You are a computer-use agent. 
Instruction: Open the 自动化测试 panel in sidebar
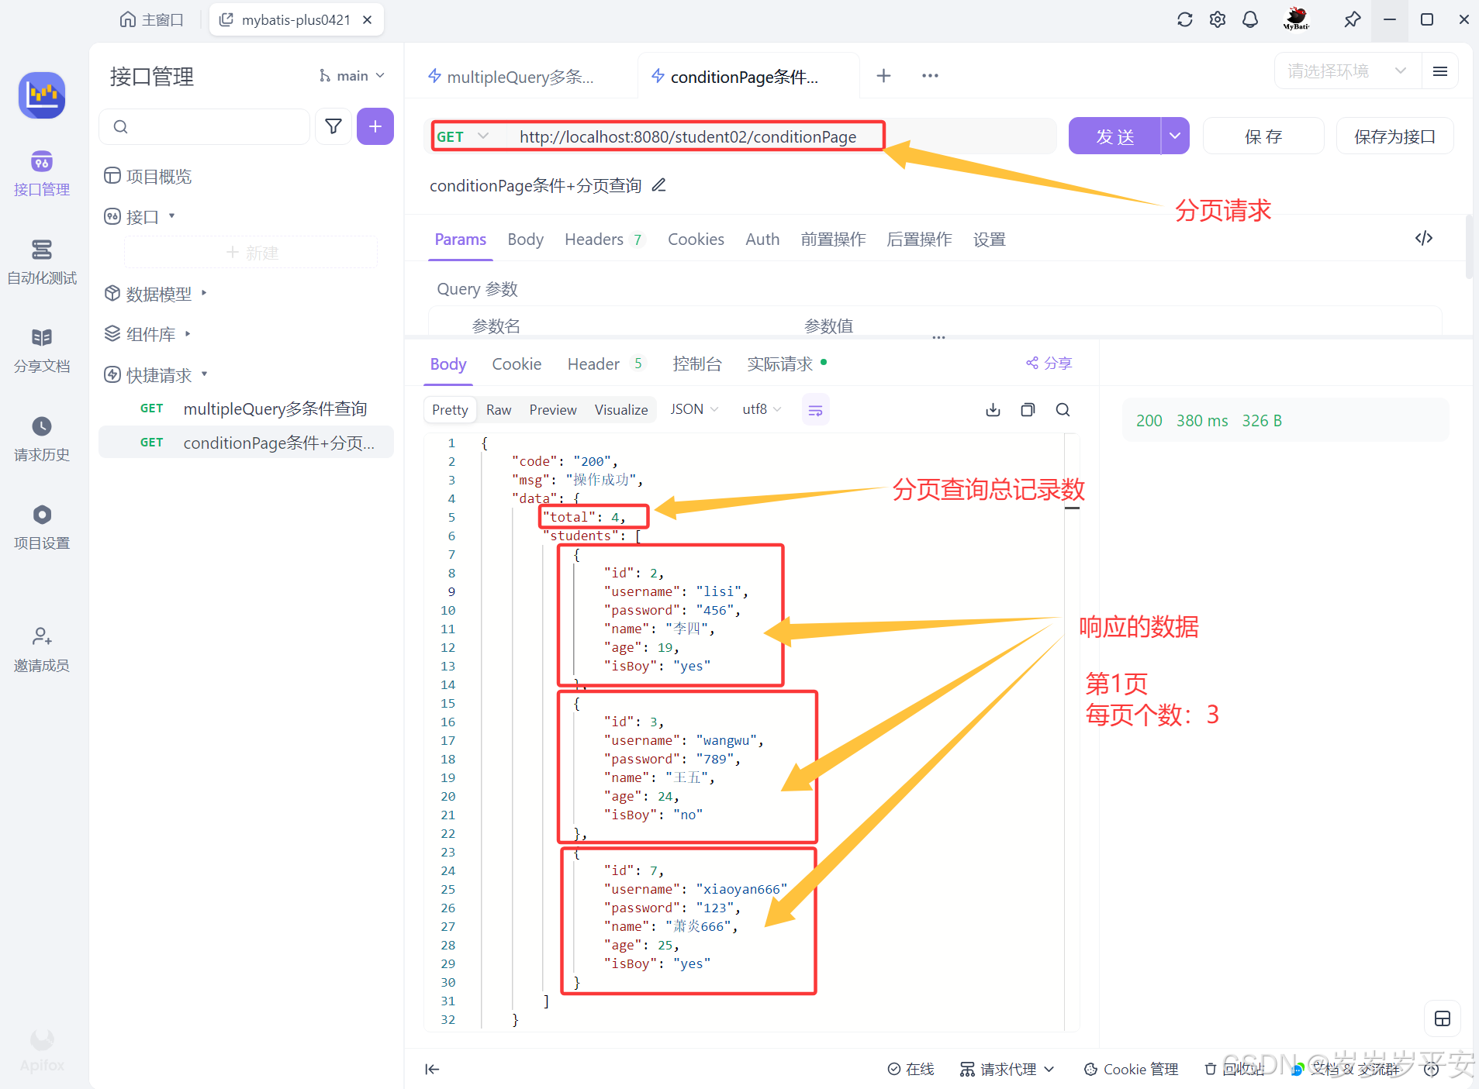click(x=42, y=264)
